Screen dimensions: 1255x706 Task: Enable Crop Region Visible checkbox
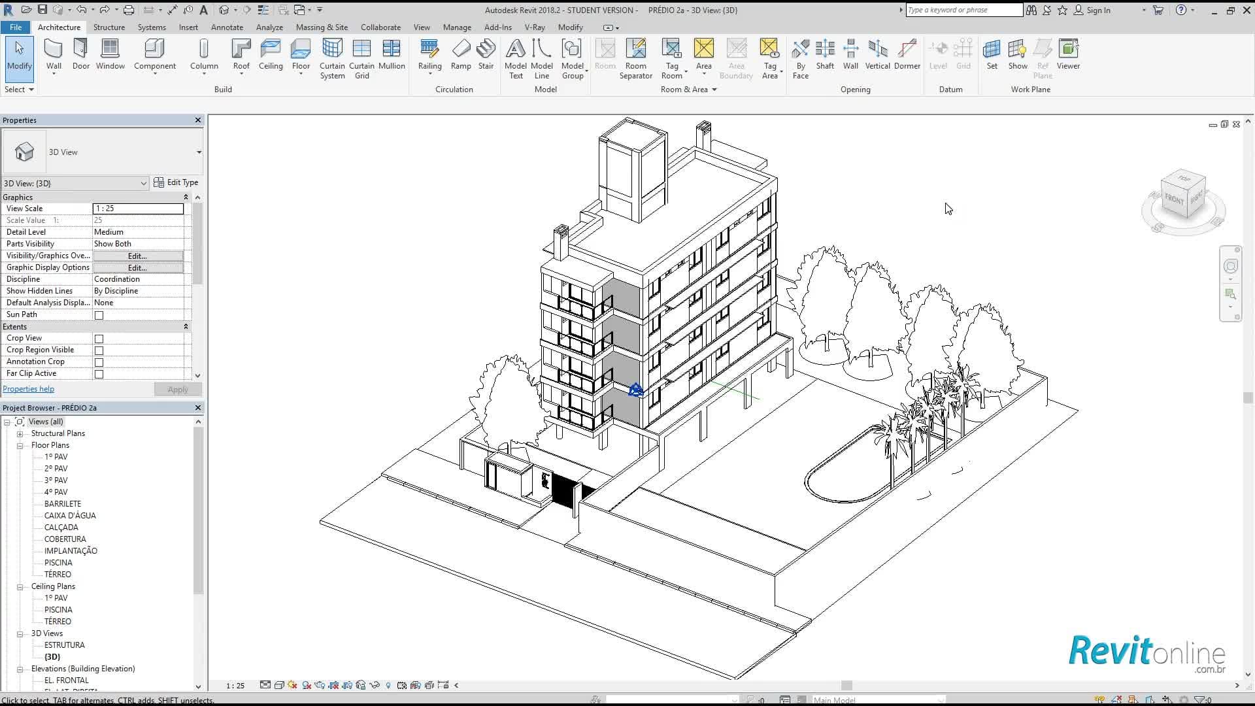pos(99,350)
